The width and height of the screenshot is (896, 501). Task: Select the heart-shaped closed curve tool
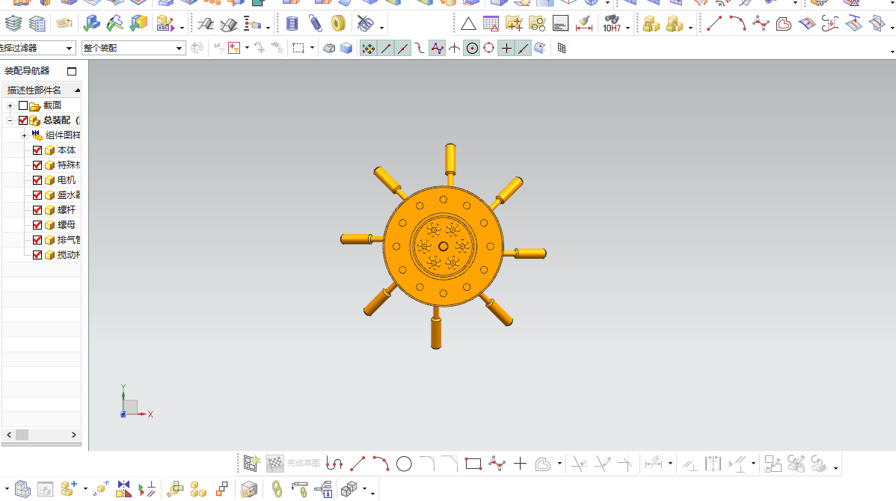click(783, 23)
